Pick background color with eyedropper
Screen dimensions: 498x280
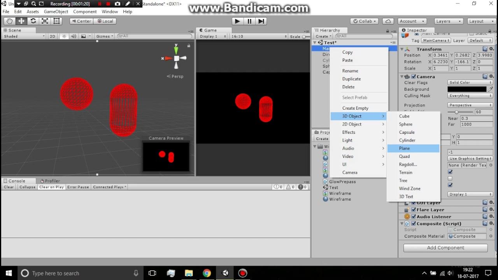point(491,89)
